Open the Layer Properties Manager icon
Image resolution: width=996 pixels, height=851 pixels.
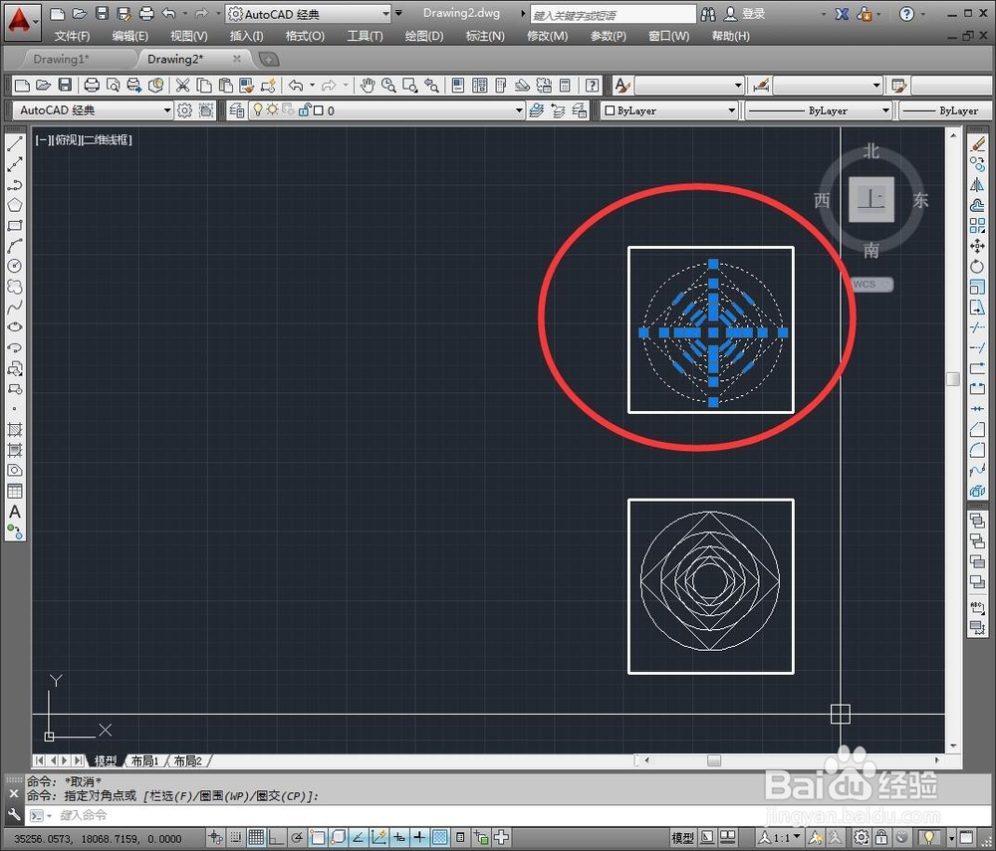coord(236,110)
